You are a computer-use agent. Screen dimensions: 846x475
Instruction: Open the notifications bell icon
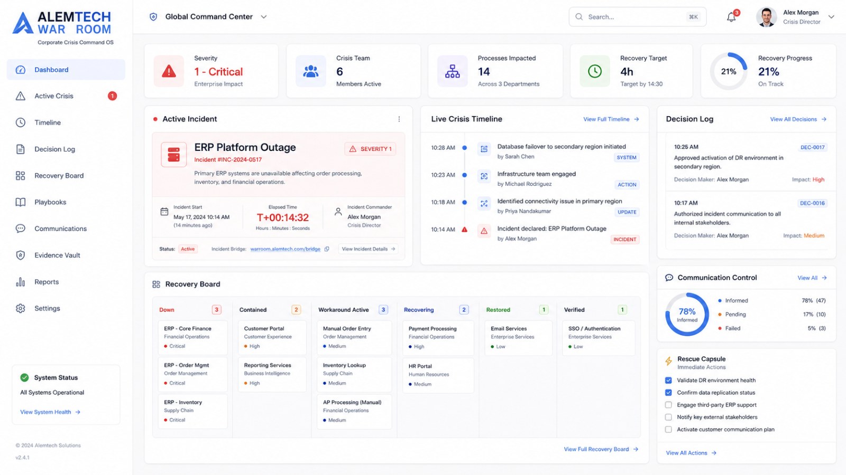click(x=731, y=17)
